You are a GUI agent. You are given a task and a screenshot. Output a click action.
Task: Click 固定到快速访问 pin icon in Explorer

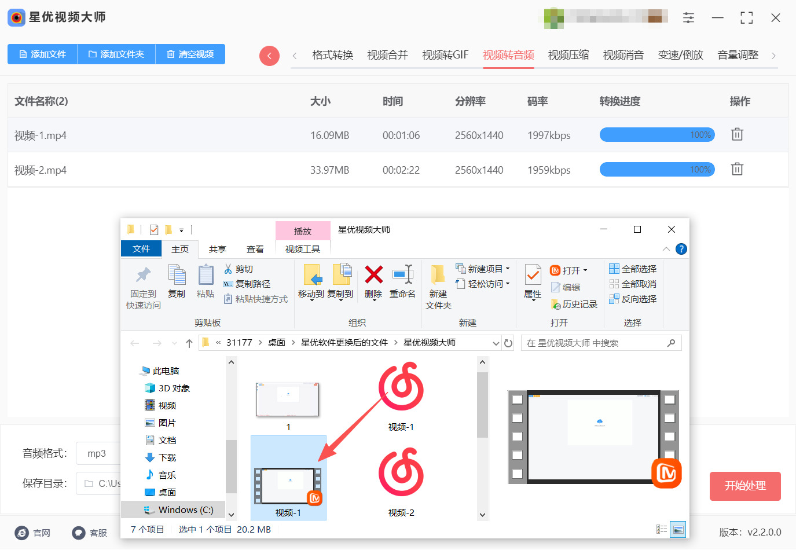pos(144,287)
